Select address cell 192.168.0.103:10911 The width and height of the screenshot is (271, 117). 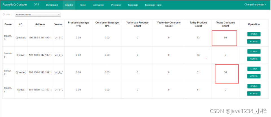point(40,90)
